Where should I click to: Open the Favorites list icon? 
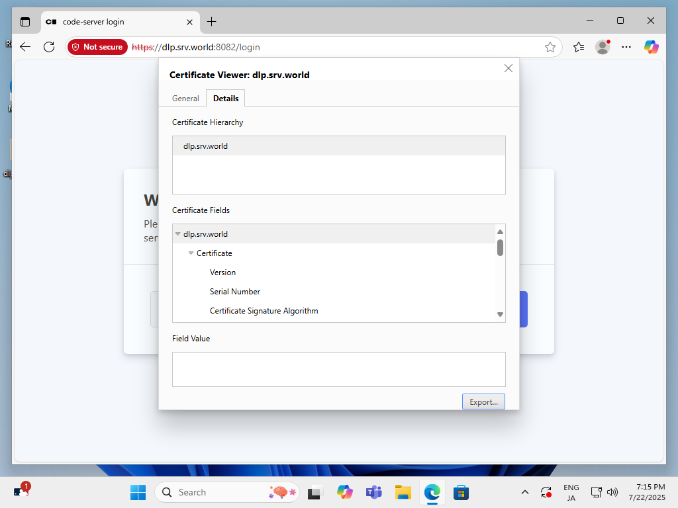pyautogui.click(x=578, y=47)
